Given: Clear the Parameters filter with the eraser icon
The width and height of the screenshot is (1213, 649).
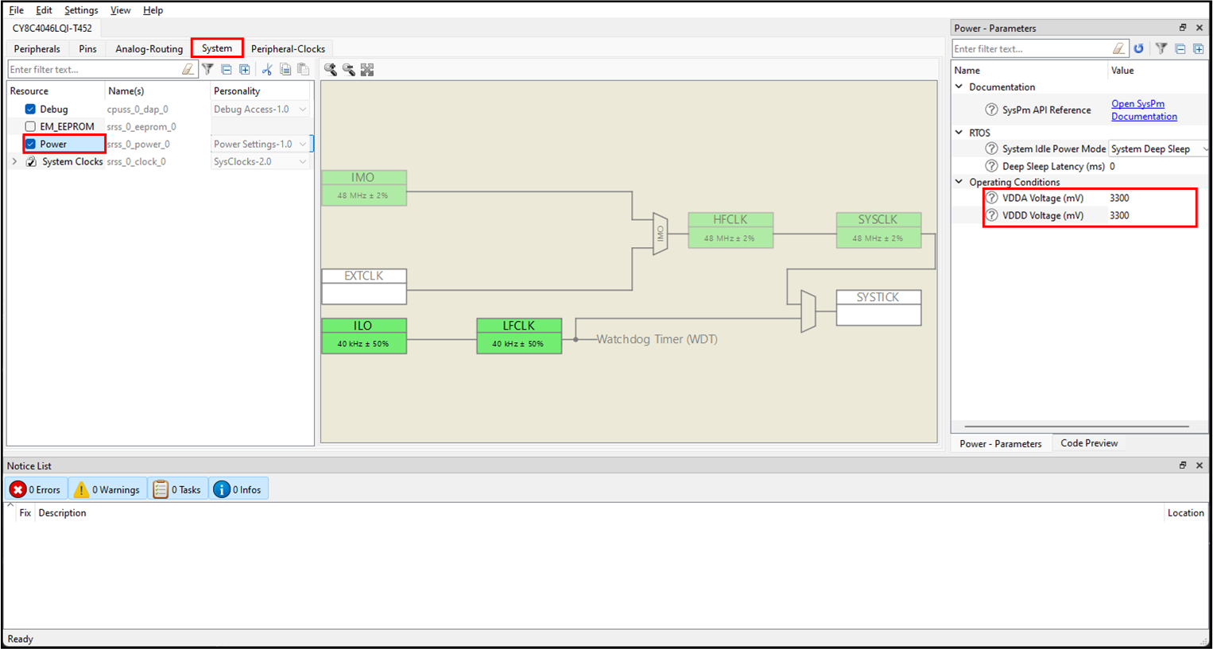Looking at the screenshot, I should 1118,48.
